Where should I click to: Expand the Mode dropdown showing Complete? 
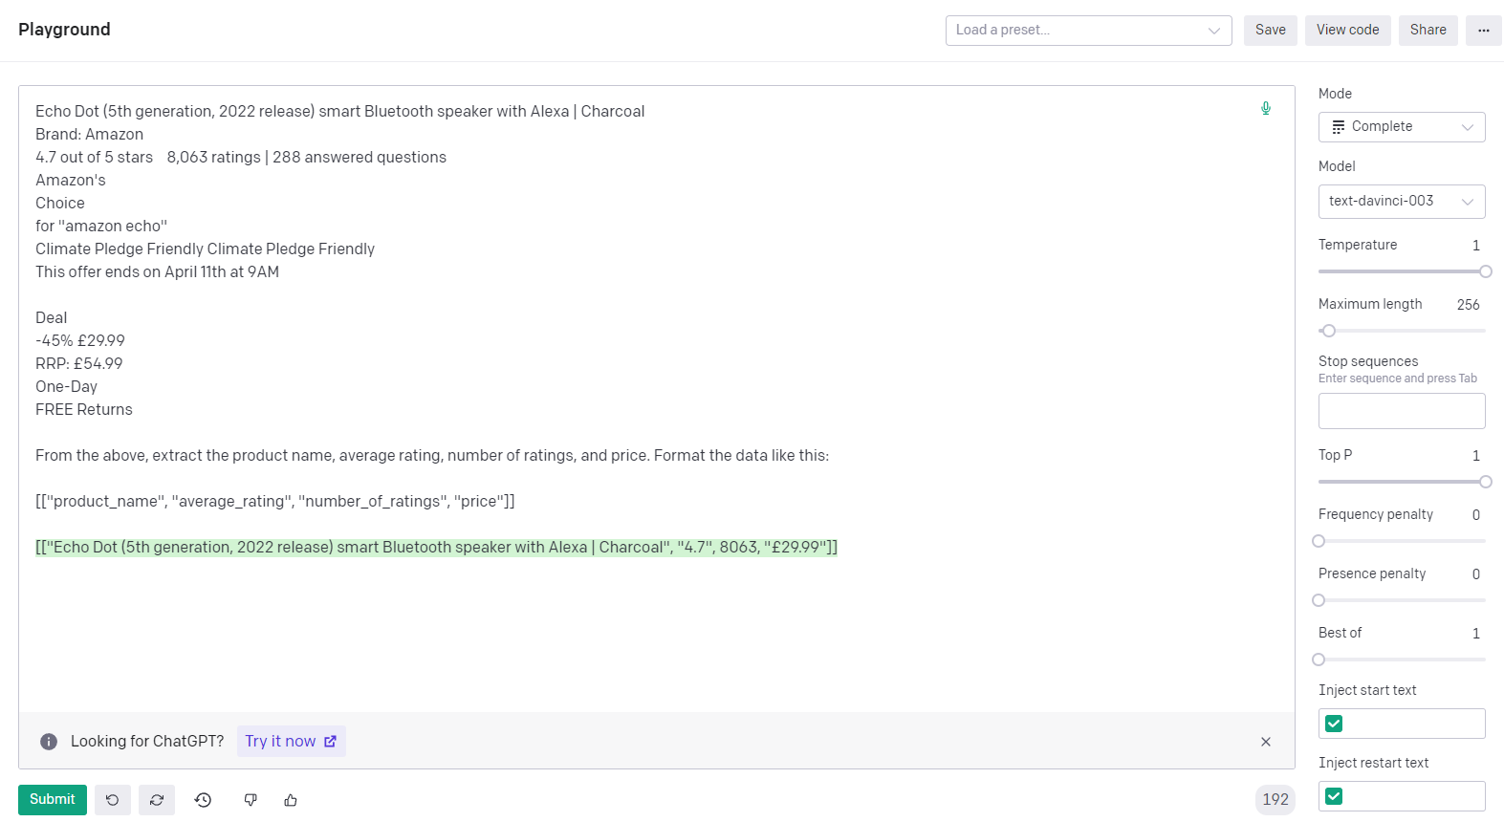pyautogui.click(x=1401, y=127)
